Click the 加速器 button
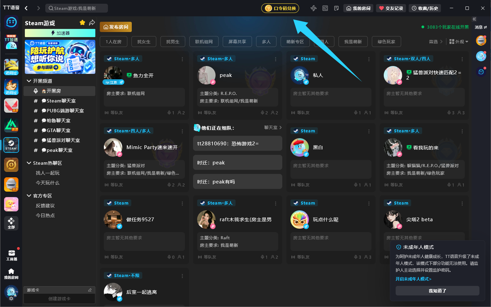Viewport: 491px width, 307px height. (60, 33)
